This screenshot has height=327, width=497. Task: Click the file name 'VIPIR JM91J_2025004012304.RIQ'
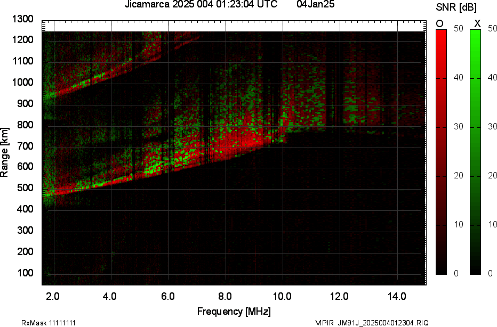372,323
